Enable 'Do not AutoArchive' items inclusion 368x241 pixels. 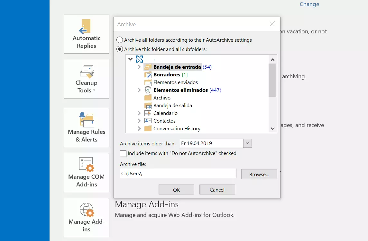click(123, 154)
